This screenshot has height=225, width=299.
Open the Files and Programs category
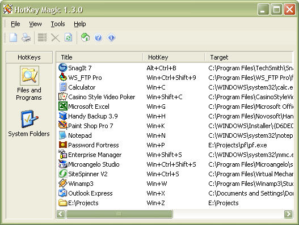29,83
